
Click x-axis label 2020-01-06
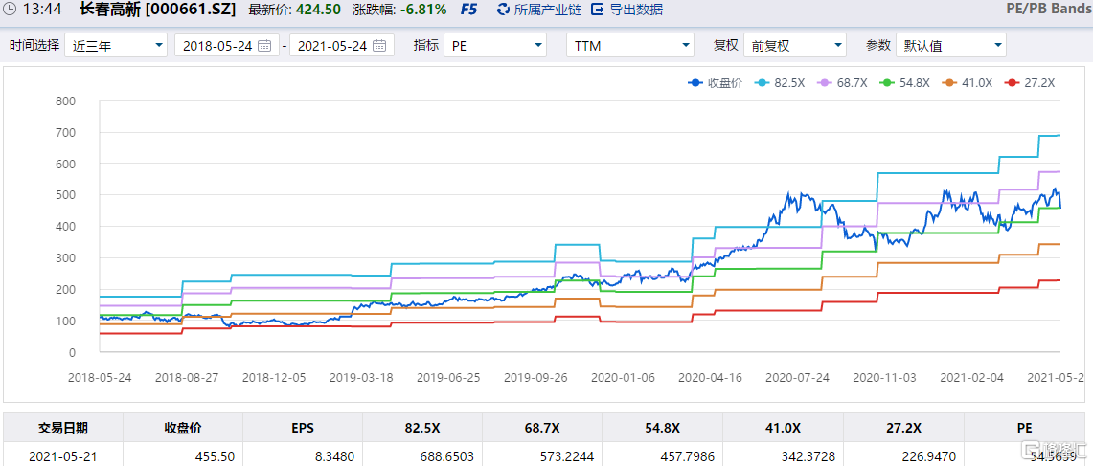click(624, 377)
